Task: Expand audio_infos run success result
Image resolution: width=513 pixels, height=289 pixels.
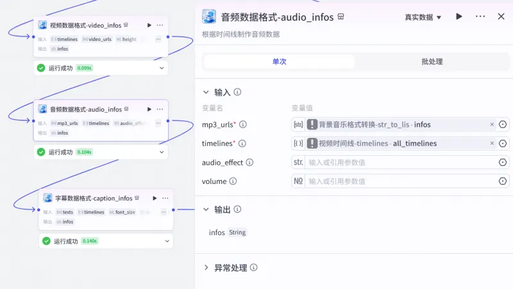Action: click(162, 152)
